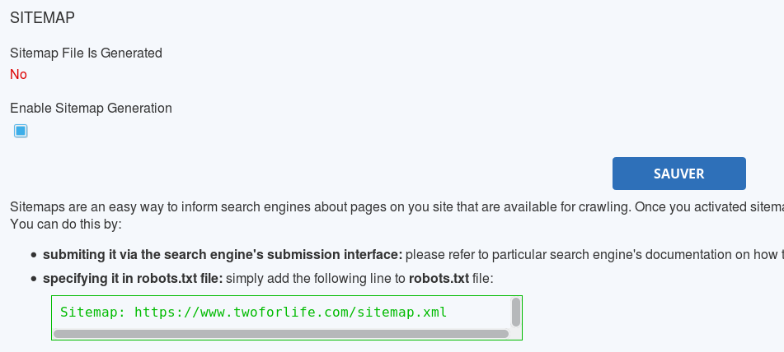The image size is (784, 352).
Task: Toggle the Enable Sitemap Generation checkbox
Action: point(21,131)
